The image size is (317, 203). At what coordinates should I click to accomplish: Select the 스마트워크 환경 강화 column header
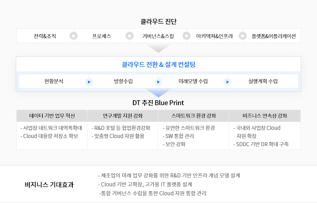coord(194,116)
